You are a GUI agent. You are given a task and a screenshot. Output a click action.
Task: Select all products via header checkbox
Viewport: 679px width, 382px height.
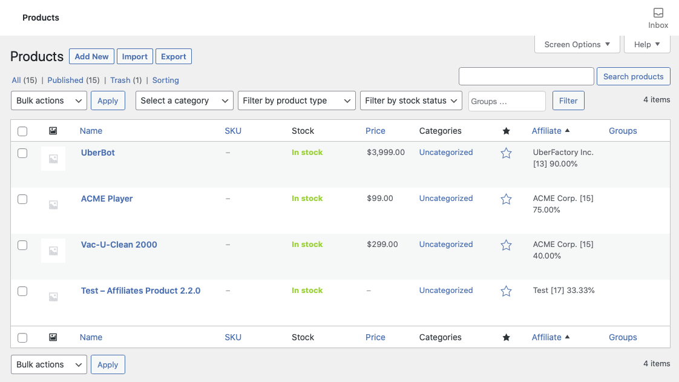[x=22, y=131]
